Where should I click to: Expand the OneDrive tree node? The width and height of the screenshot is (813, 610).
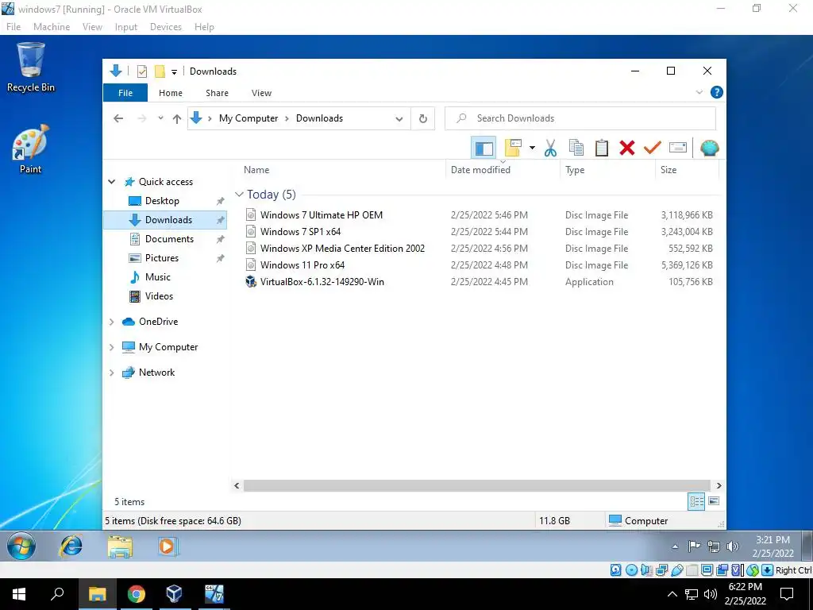[111, 322]
